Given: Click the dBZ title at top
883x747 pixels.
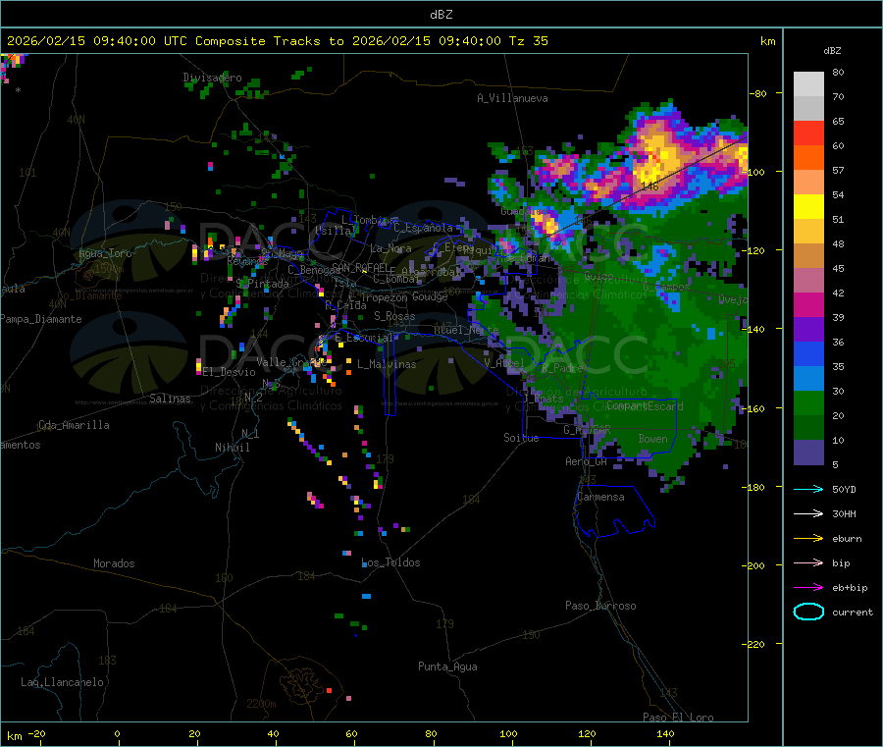Looking at the screenshot, I should 441,15.
